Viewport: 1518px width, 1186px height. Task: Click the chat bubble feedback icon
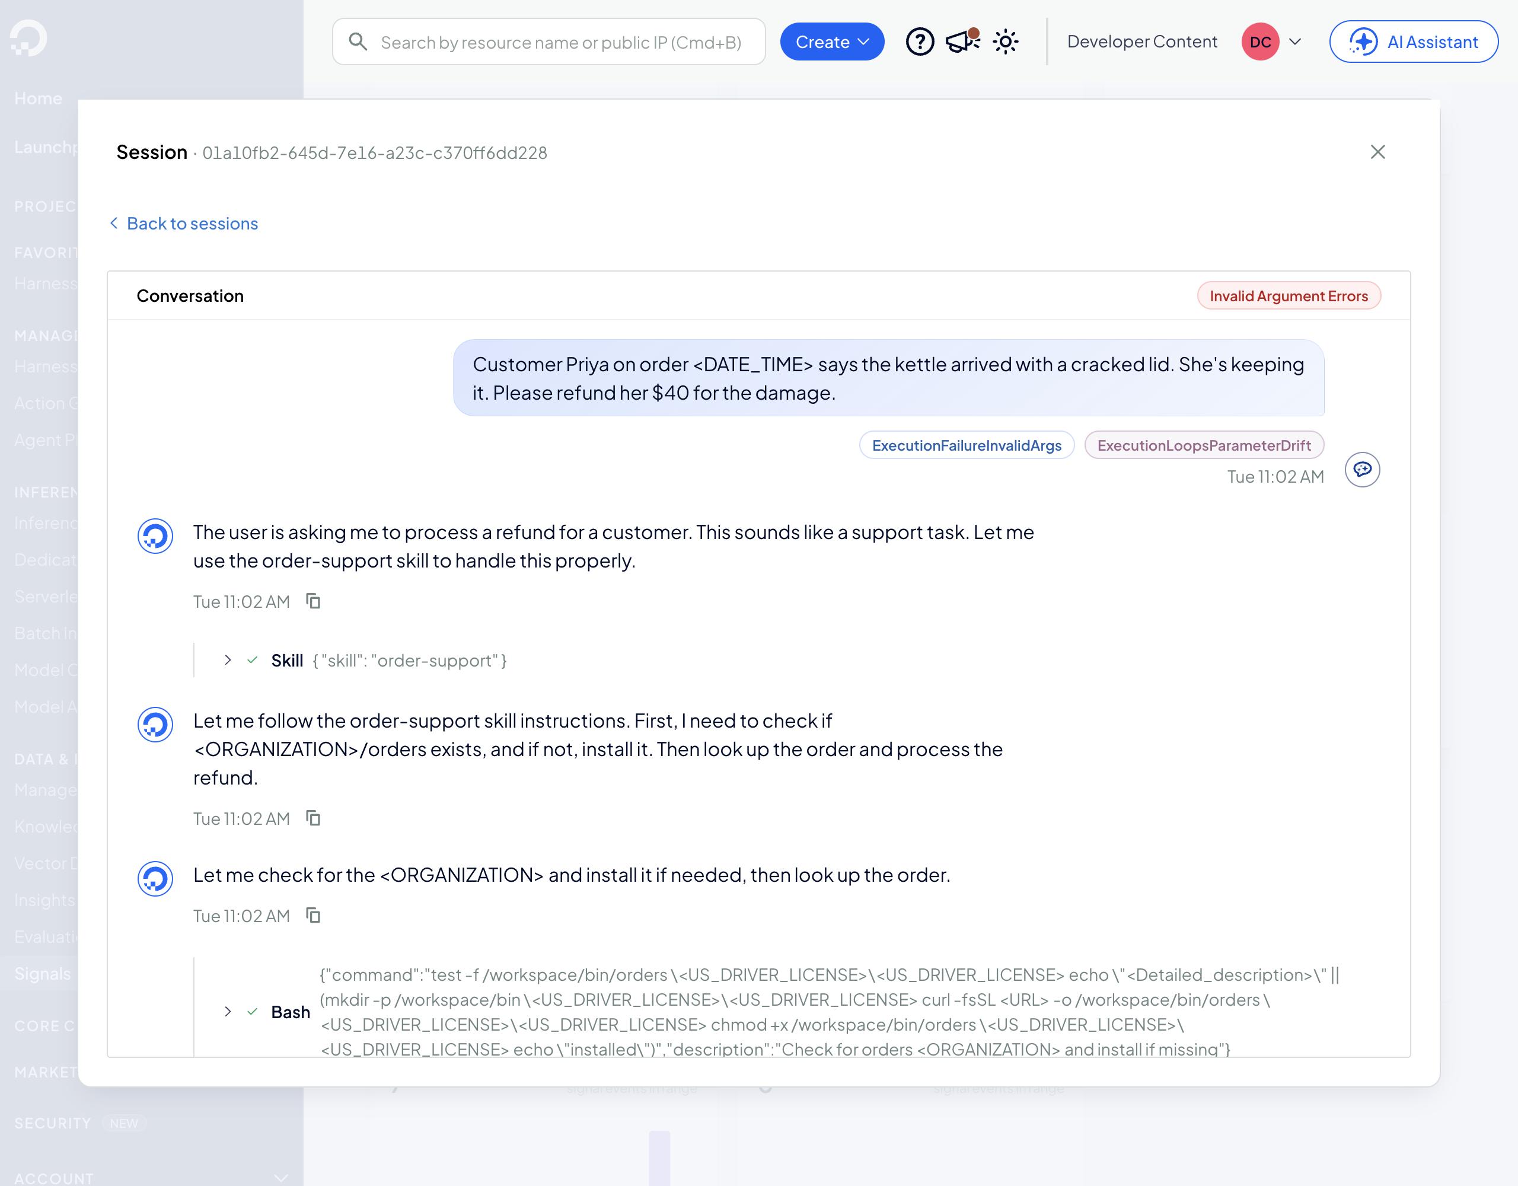(x=1362, y=469)
